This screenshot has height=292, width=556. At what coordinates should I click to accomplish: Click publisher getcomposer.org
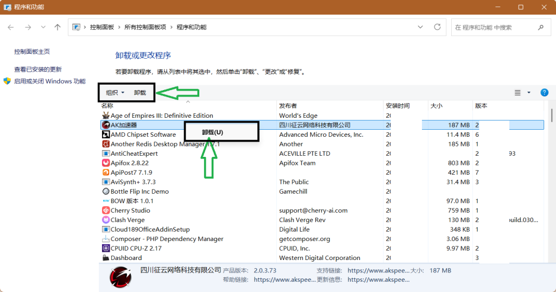point(305,239)
